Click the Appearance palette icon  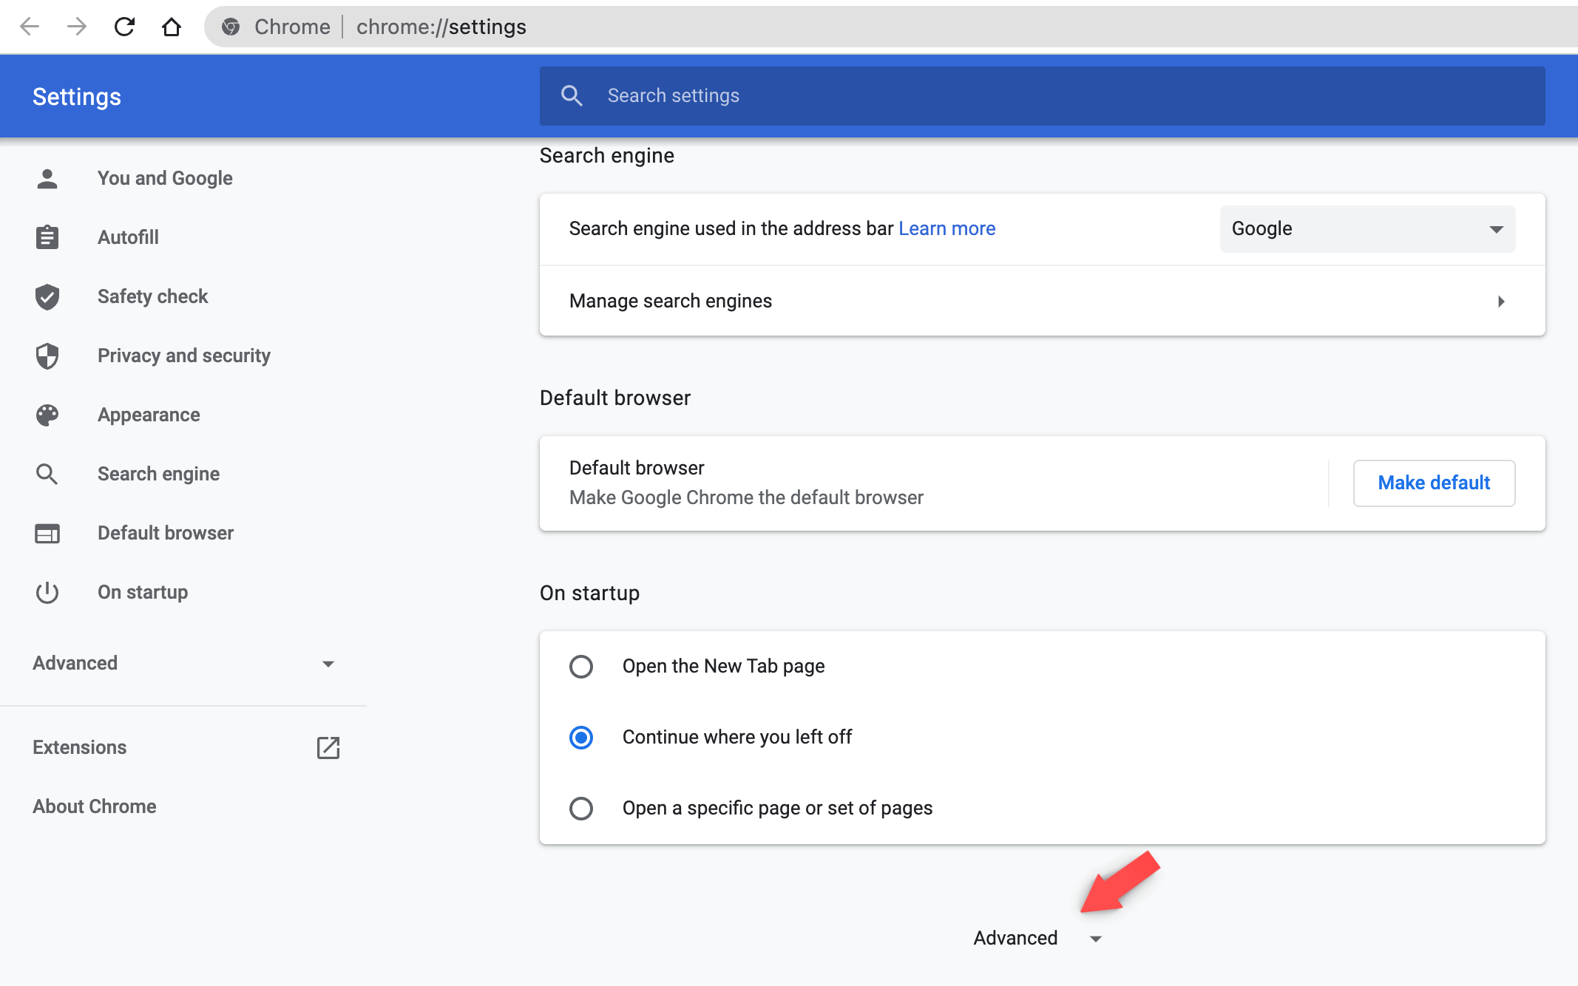47,415
